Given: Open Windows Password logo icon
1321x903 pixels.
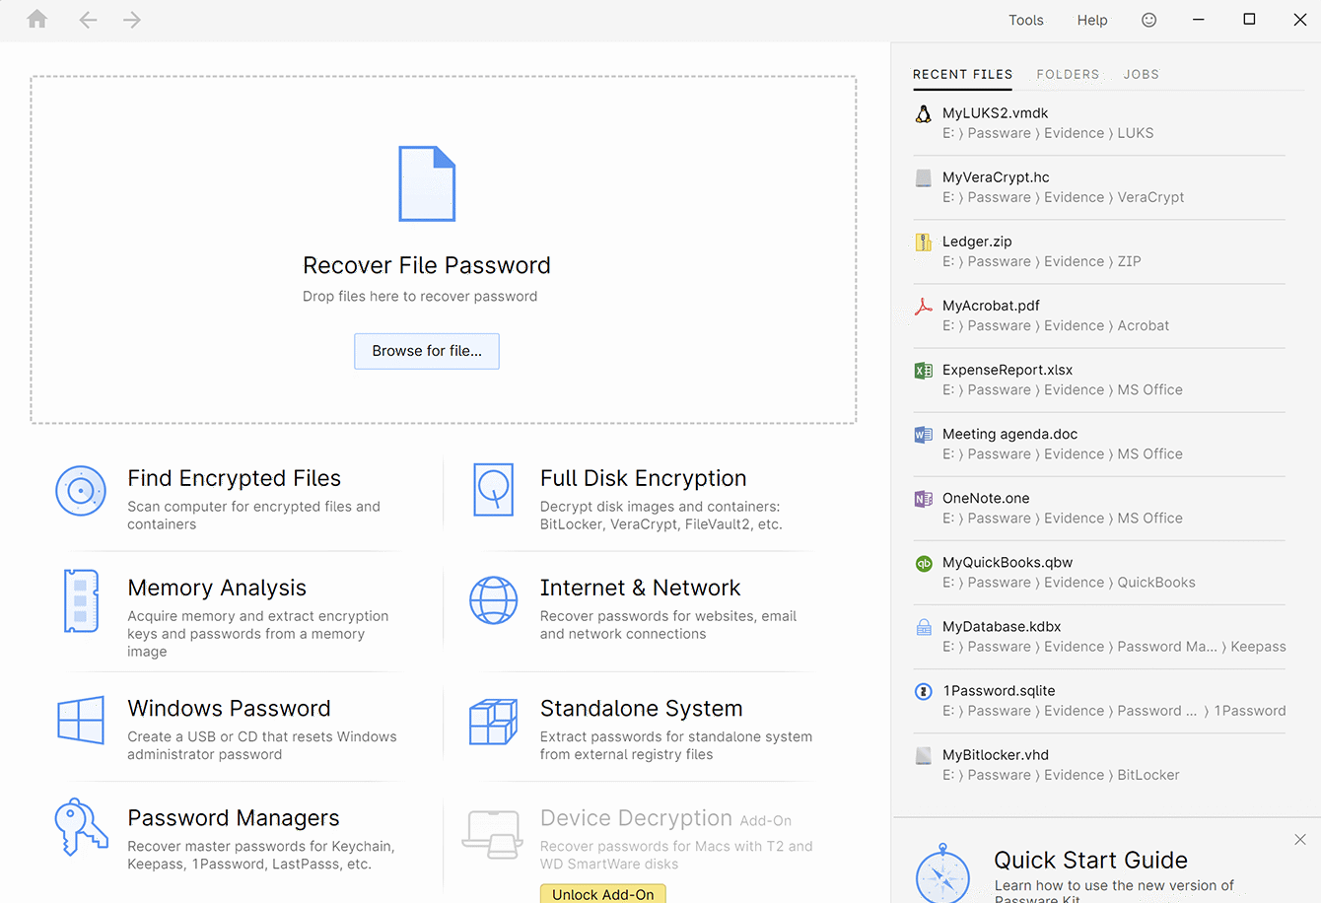Looking at the screenshot, I should [x=81, y=720].
